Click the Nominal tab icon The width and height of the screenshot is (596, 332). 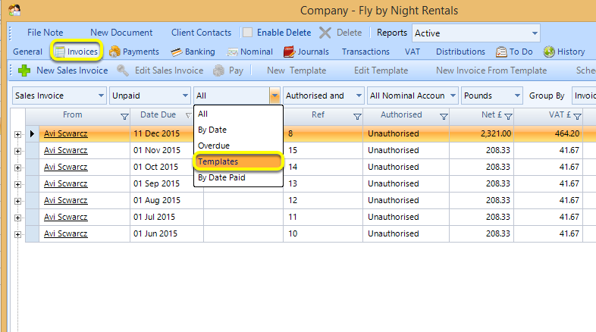[232, 52]
